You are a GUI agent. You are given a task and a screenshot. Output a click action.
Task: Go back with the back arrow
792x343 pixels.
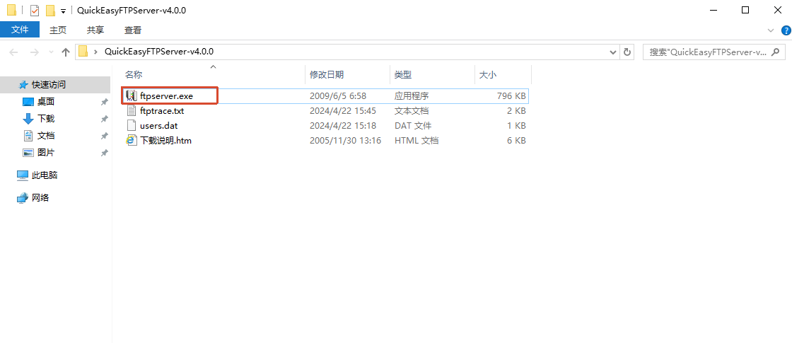pyautogui.click(x=13, y=52)
